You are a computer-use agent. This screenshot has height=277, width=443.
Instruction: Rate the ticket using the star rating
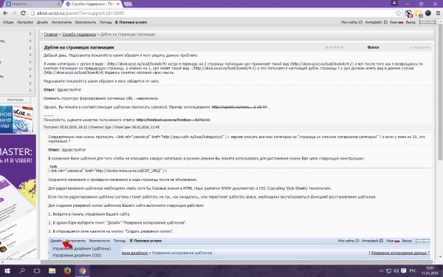click(x=334, y=47)
